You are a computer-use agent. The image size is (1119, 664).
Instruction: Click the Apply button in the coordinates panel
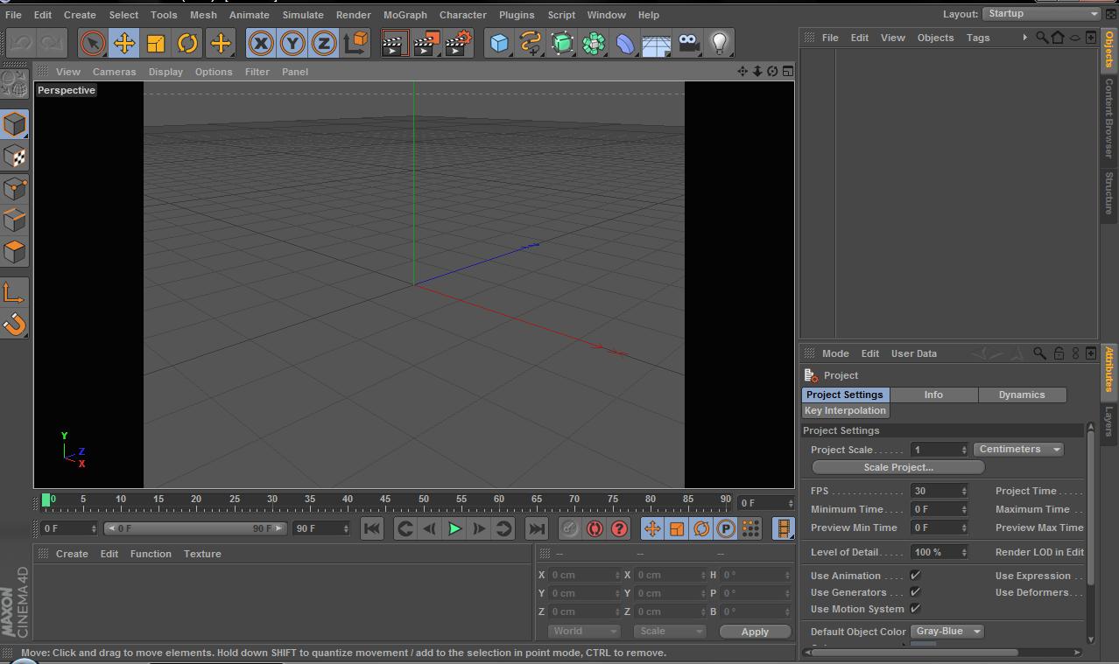(754, 631)
